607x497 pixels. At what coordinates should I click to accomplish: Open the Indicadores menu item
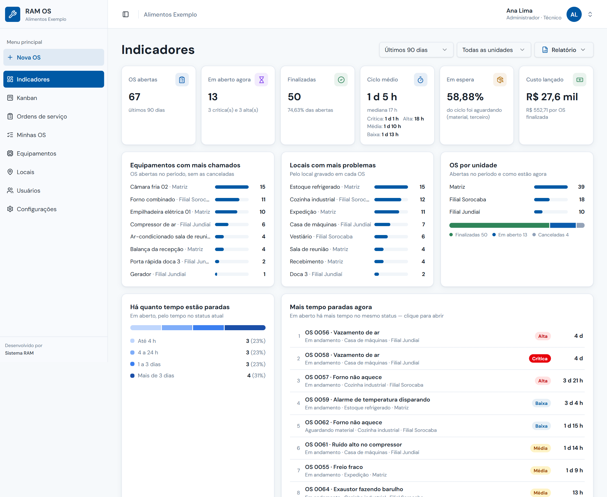pyautogui.click(x=54, y=79)
